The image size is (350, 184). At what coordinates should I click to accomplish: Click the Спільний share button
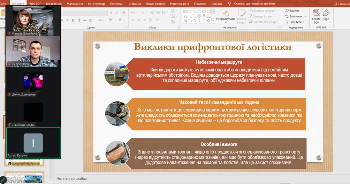[x=341, y=4]
